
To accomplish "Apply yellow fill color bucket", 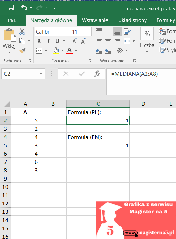I will point(56,50).
